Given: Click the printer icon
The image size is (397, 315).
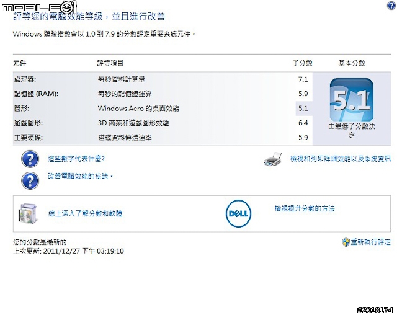Looking at the screenshot, I should pos(273,159).
